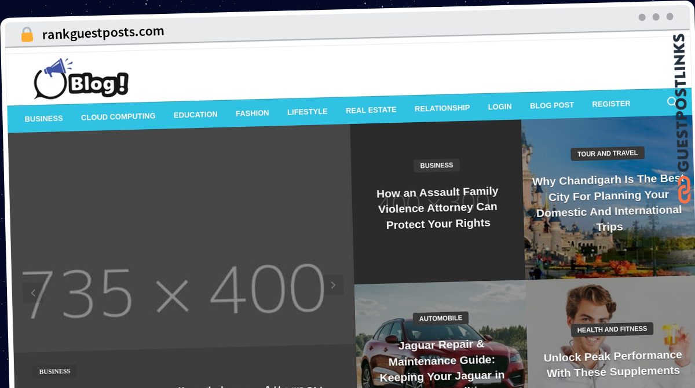Screen dimensions: 695x388
Task: Click the rankguestposts.com address text
Action: tap(103, 33)
